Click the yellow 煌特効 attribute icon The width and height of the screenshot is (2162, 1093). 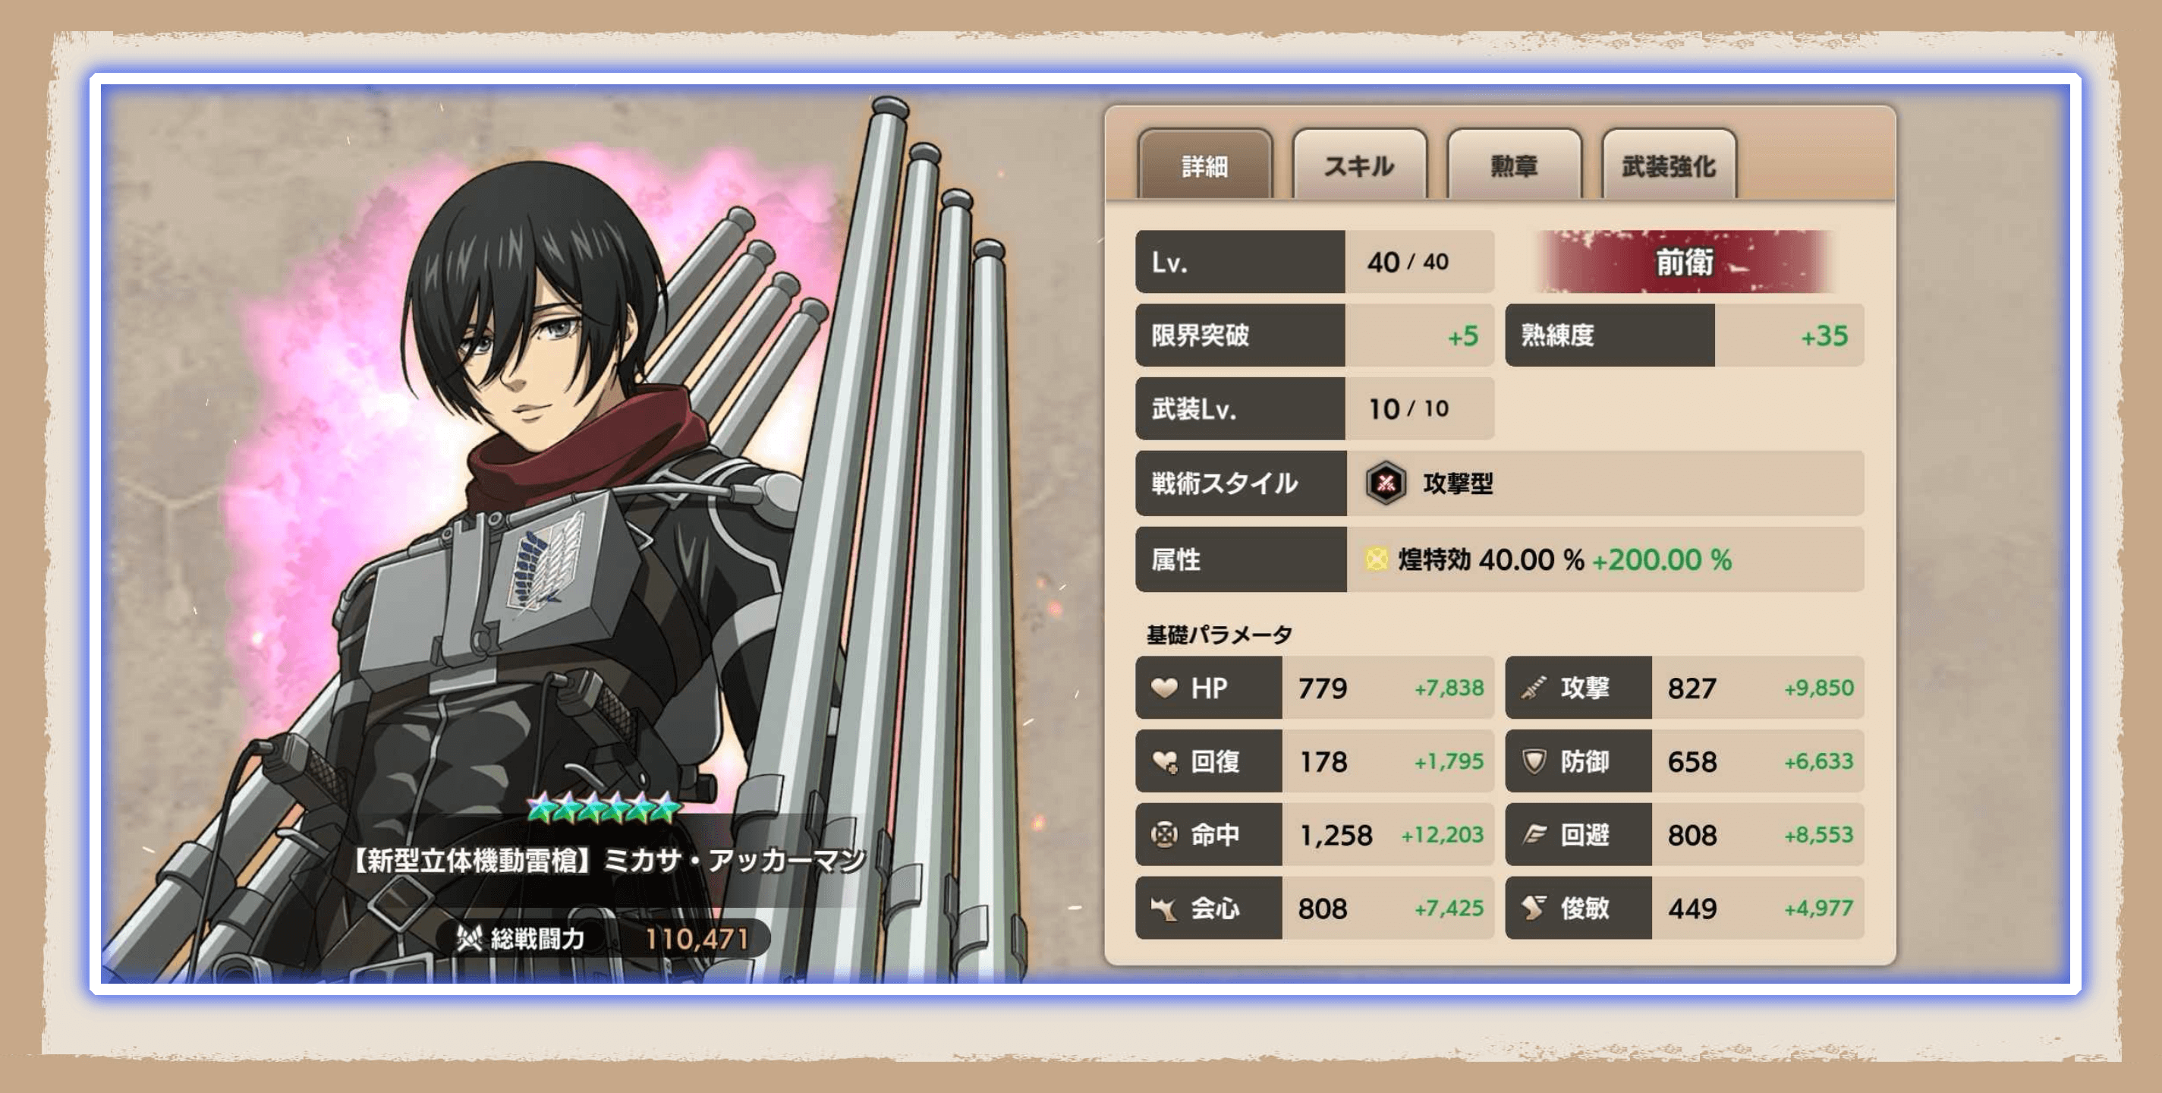[x=1377, y=559]
